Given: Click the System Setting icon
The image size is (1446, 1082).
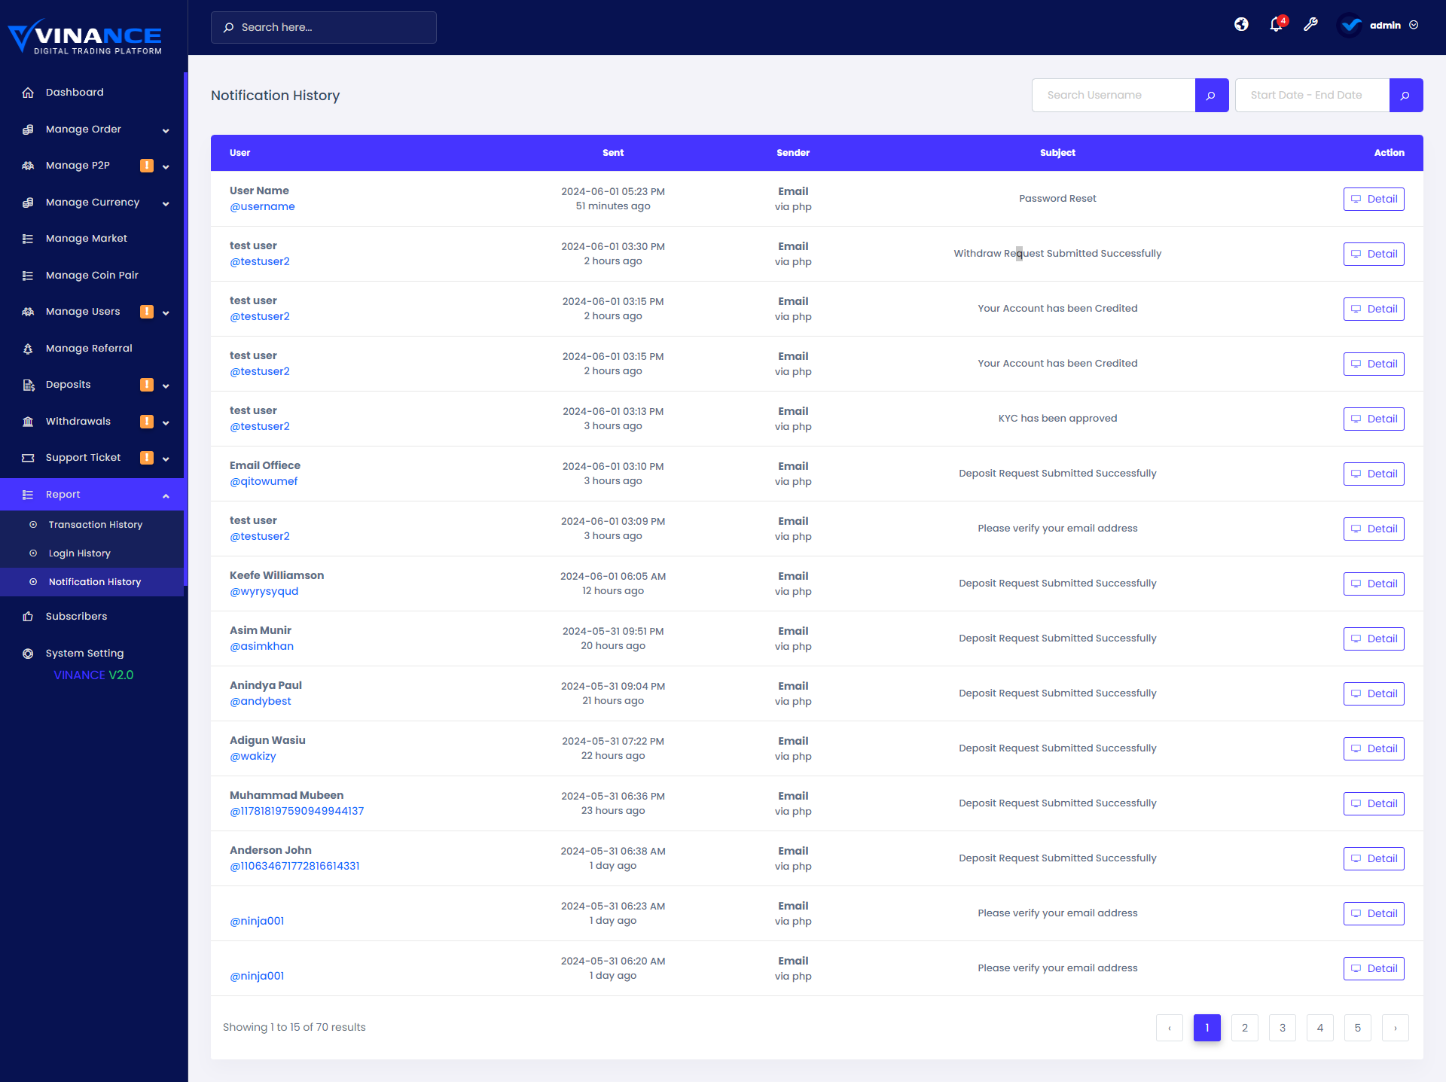Looking at the screenshot, I should tap(28, 654).
